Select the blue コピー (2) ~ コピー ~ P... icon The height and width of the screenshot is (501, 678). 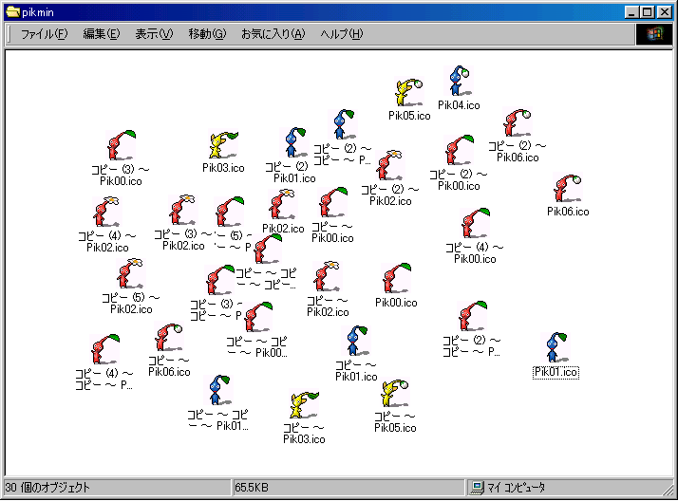(x=344, y=124)
